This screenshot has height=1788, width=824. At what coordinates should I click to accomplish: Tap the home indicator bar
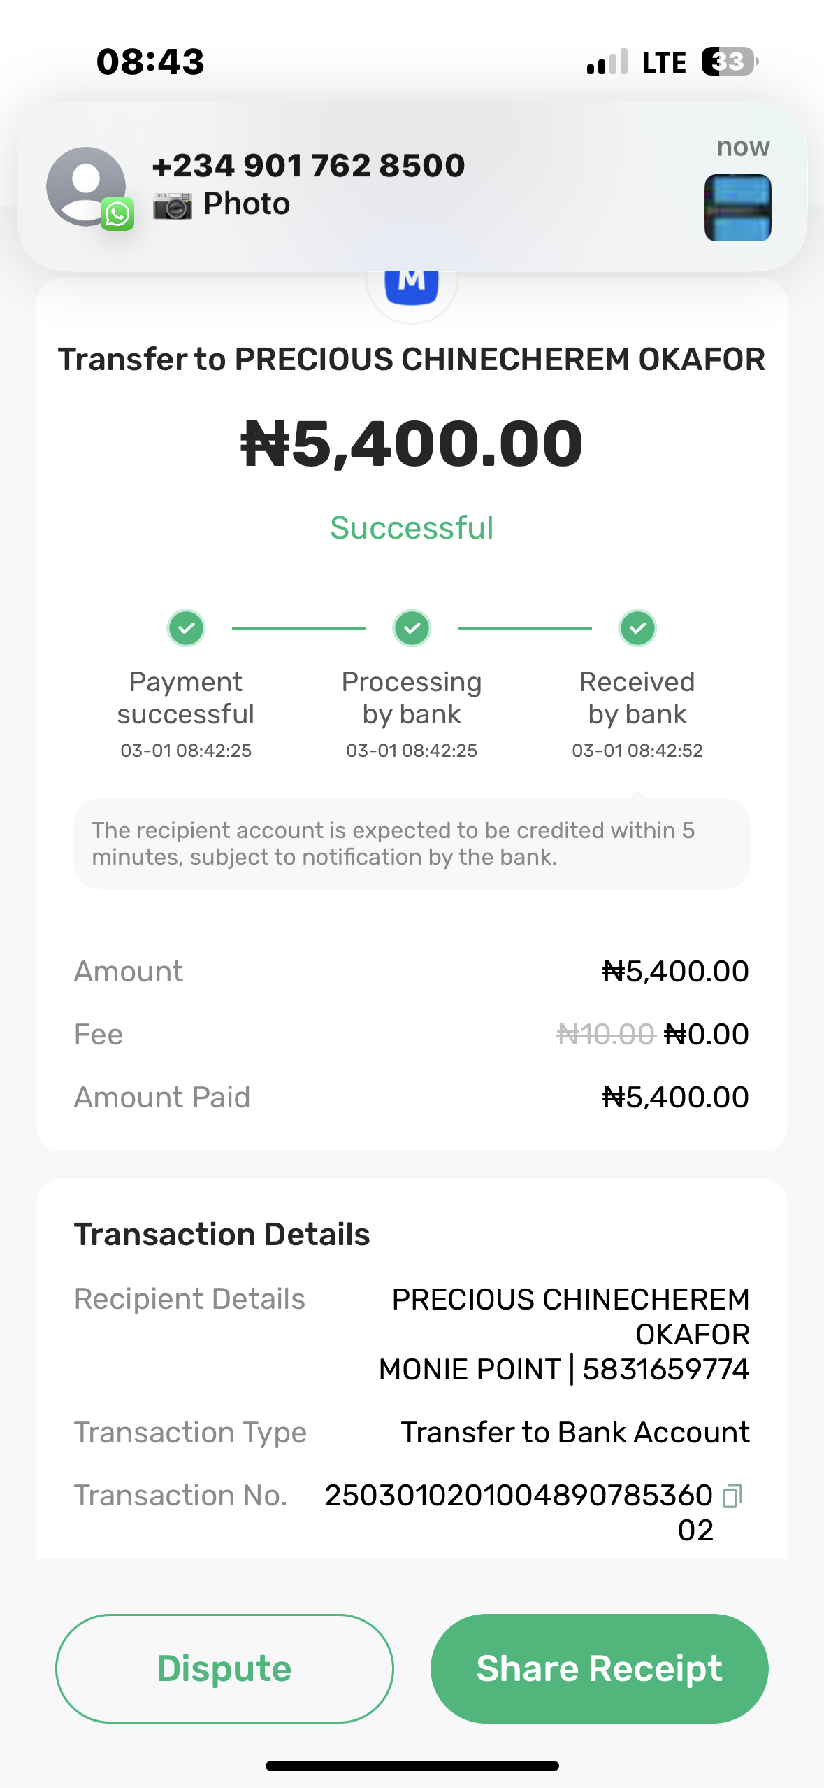point(412,1766)
